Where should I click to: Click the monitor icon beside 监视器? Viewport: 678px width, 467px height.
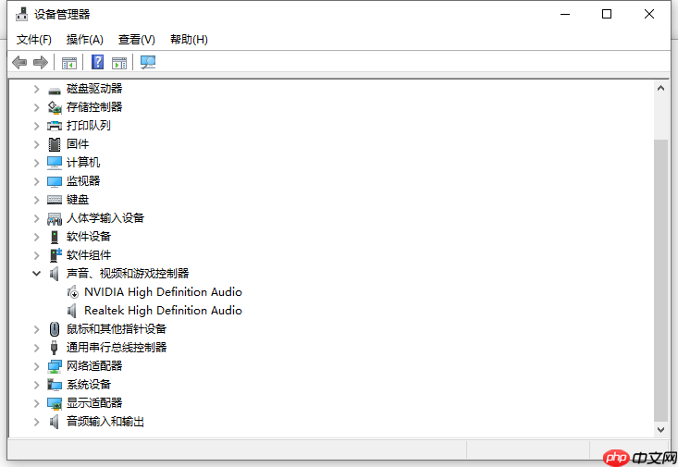pos(55,181)
